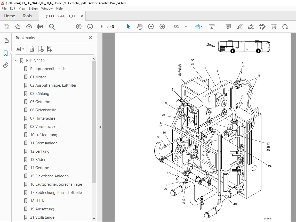Image resolution: width=296 pixels, height=222 pixels.
Task: Close the EK_ED document tab
Action: pos(82,16)
